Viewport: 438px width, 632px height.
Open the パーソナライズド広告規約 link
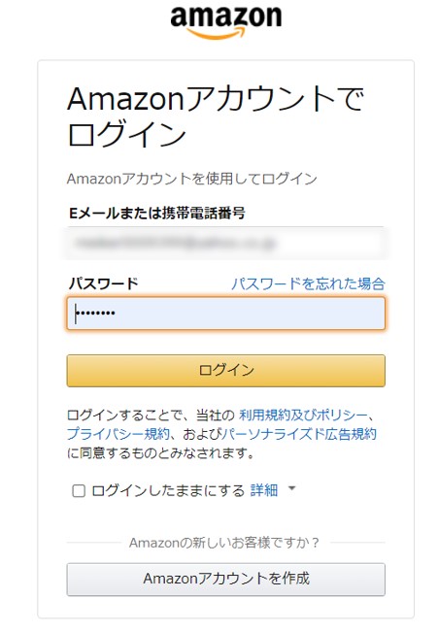(299, 434)
